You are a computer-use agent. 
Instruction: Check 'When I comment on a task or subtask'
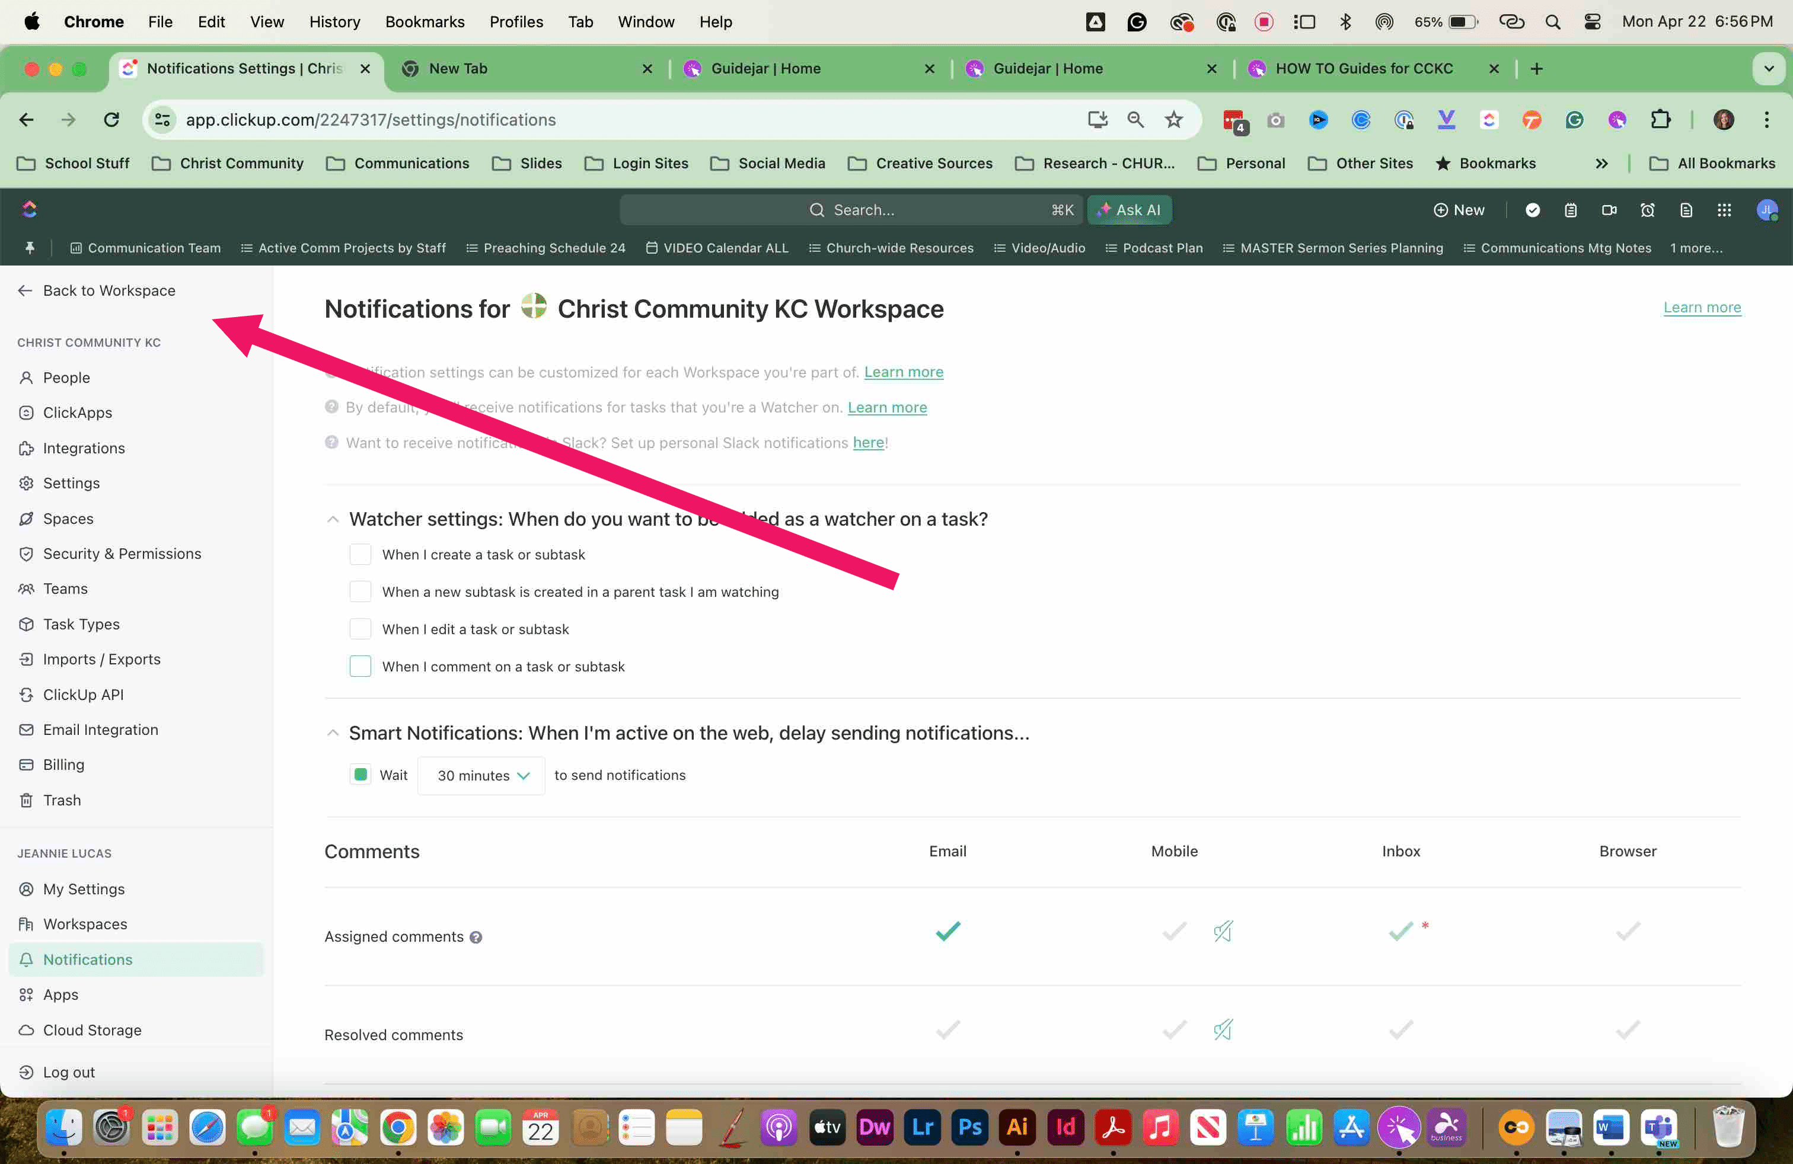pos(360,666)
